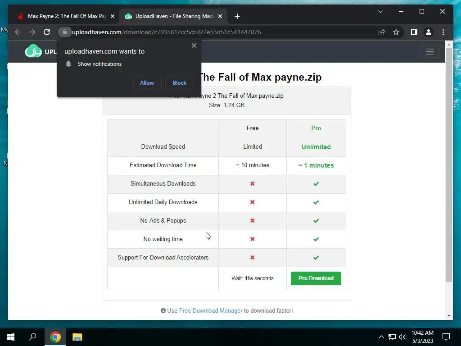Open a new tab with plus
The width and height of the screenshot is (461, 346).
coord(237,16)
